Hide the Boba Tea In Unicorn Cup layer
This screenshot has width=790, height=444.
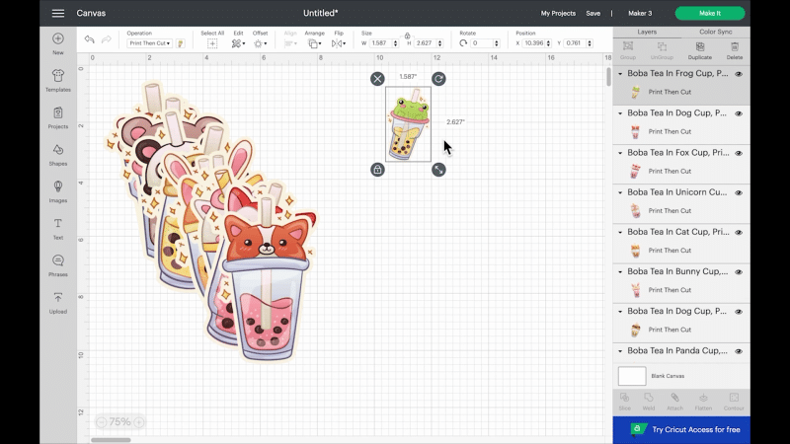point(739,192)
